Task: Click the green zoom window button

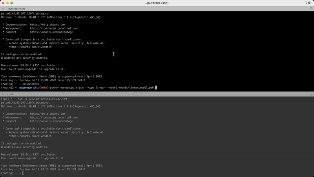Action: tap(12, 3)
